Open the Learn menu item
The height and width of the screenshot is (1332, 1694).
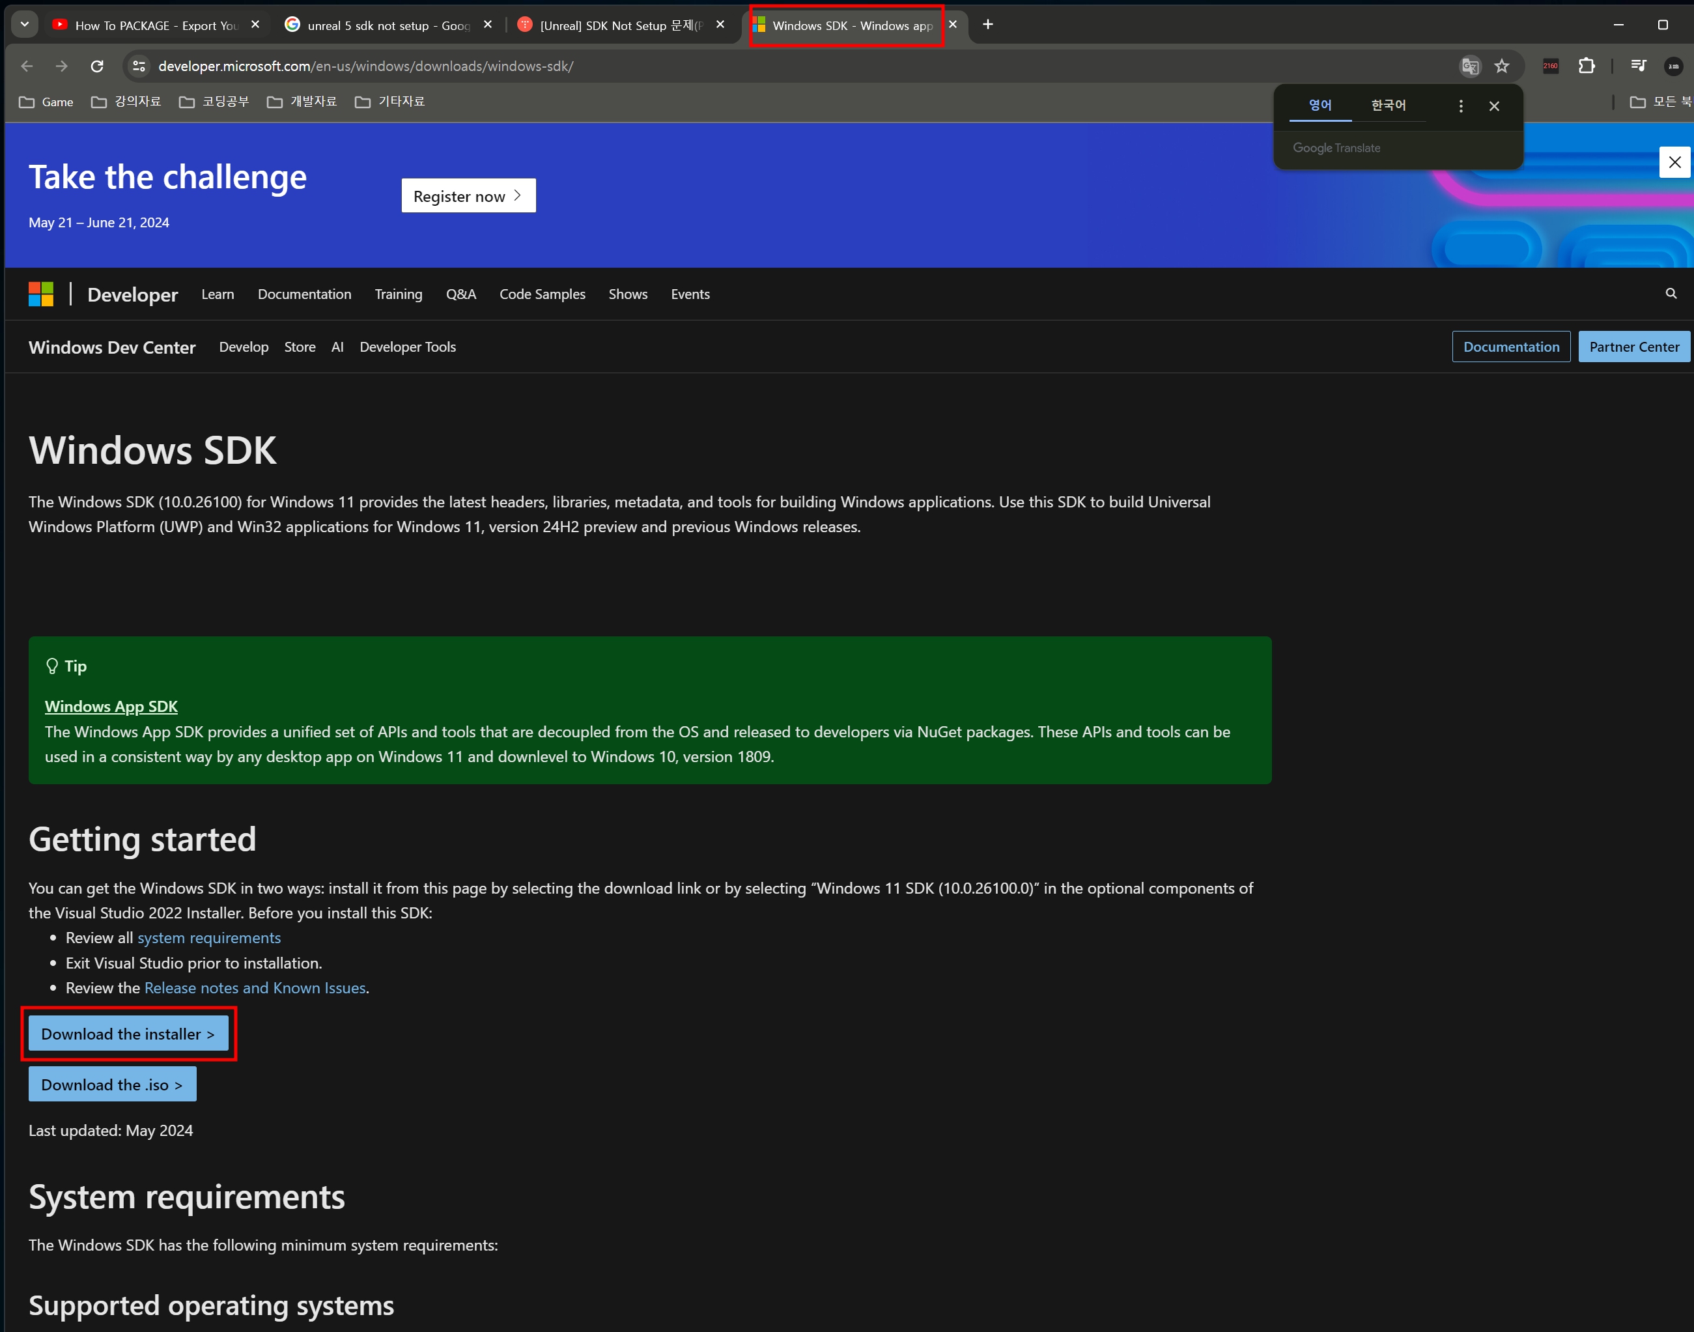(x=218, y=294)
